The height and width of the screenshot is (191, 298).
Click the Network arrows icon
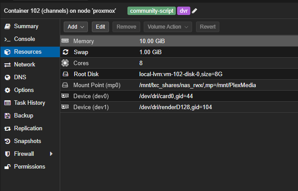tap(7, 65)
